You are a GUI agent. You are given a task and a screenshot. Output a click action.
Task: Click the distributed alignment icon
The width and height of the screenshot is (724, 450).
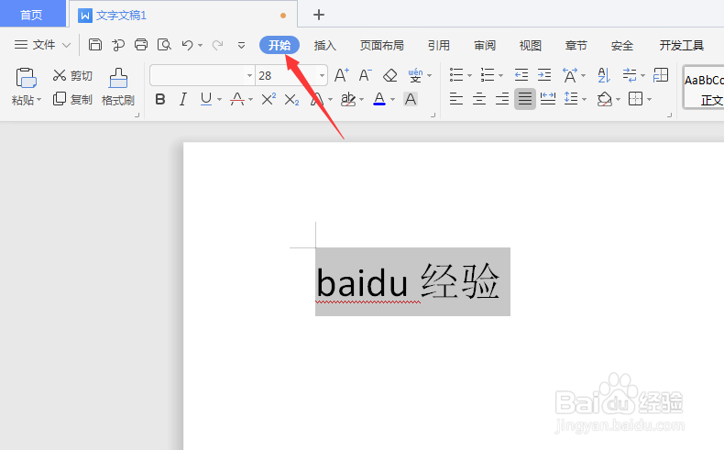[548, 99]
